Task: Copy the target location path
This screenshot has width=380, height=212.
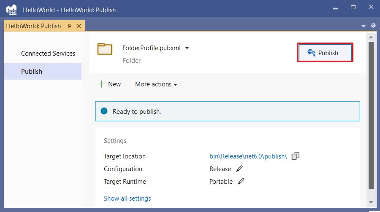Action: coord(296,156)
